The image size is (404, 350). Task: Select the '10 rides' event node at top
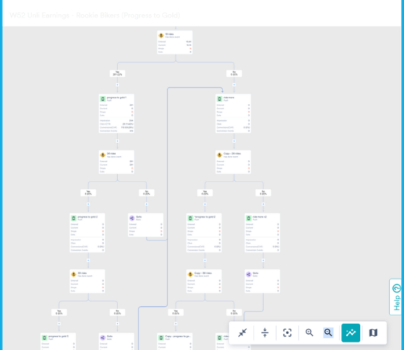(x=175, y=35)
